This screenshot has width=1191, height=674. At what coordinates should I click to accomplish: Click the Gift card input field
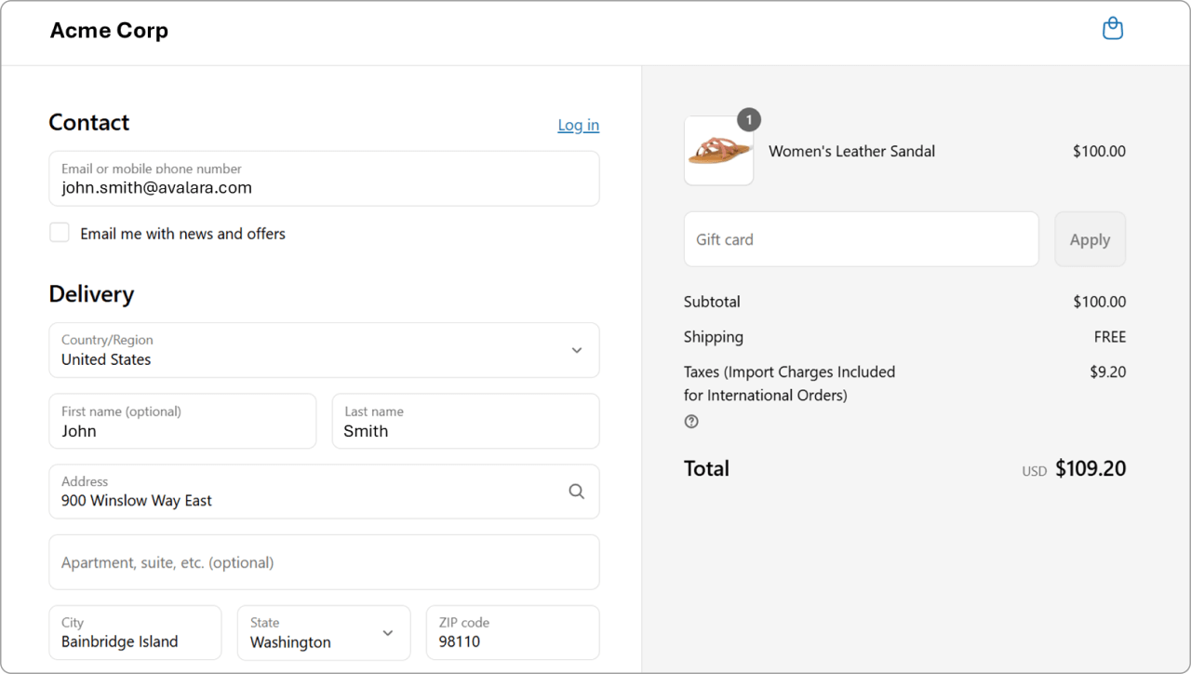861,238
